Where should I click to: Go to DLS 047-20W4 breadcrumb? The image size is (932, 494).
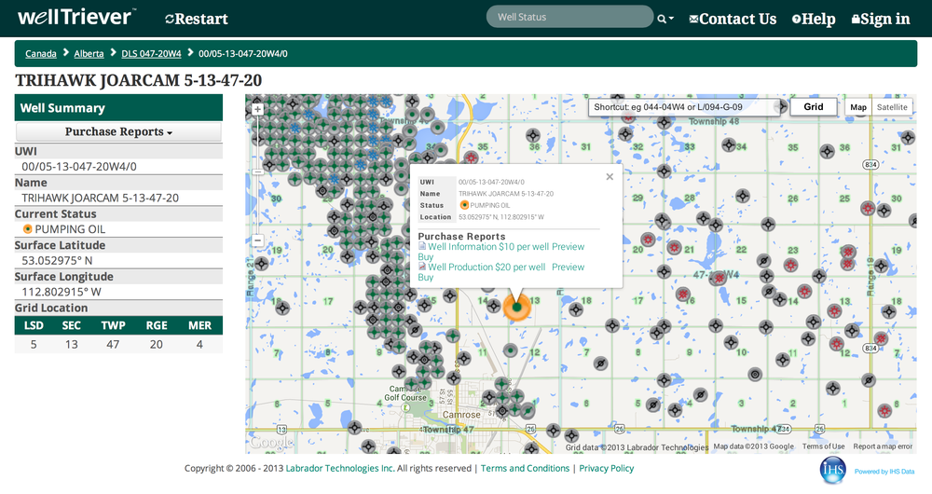click(x=151, y=53)
